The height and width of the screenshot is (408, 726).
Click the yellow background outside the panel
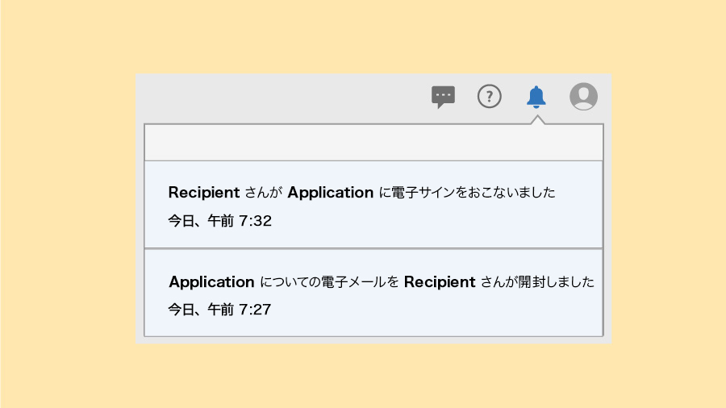tap(65, 202)
